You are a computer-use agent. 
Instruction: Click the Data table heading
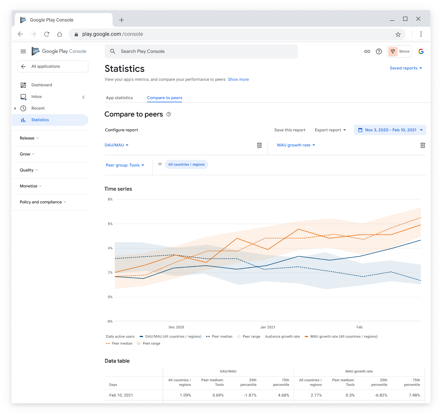(117, 361)
